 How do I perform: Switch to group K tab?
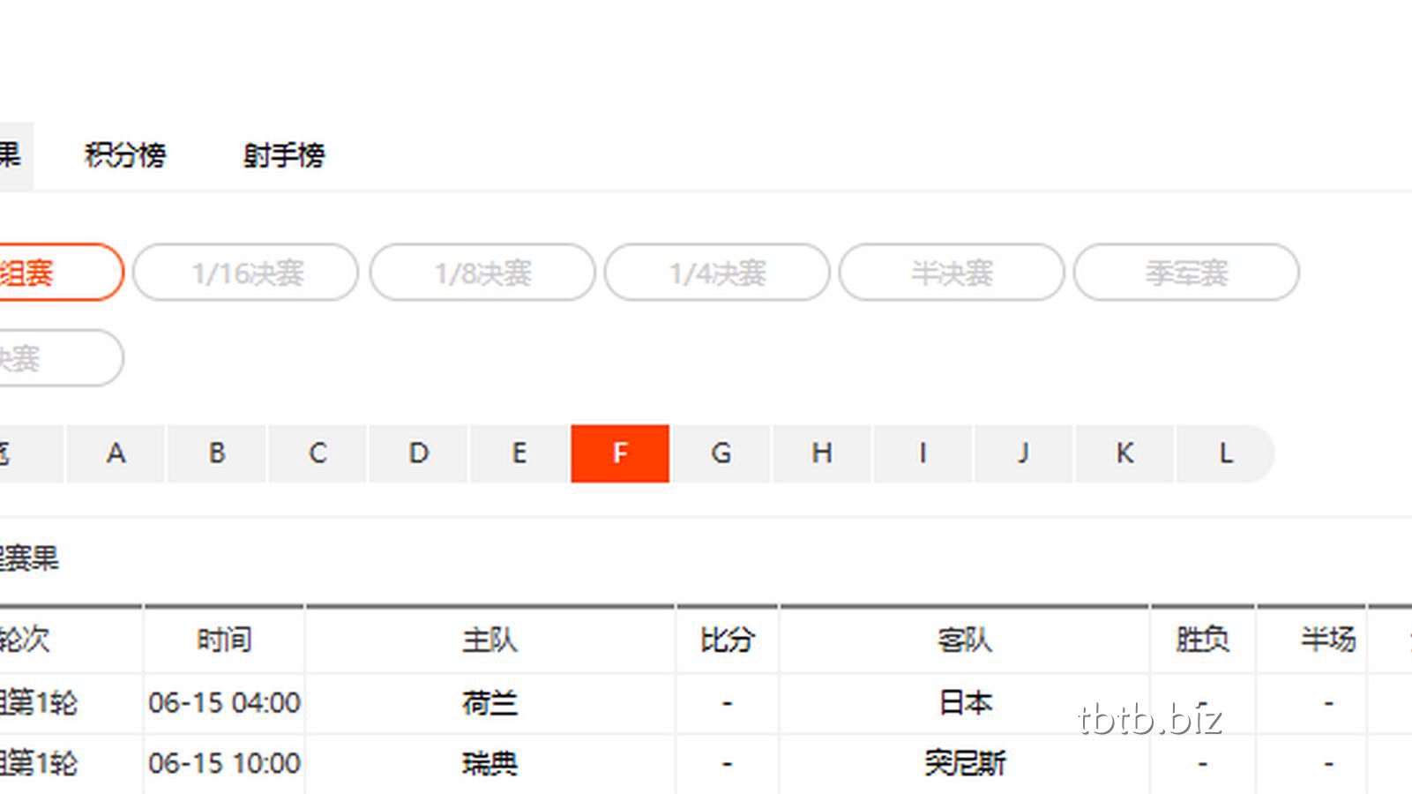tap(1124, 453)
